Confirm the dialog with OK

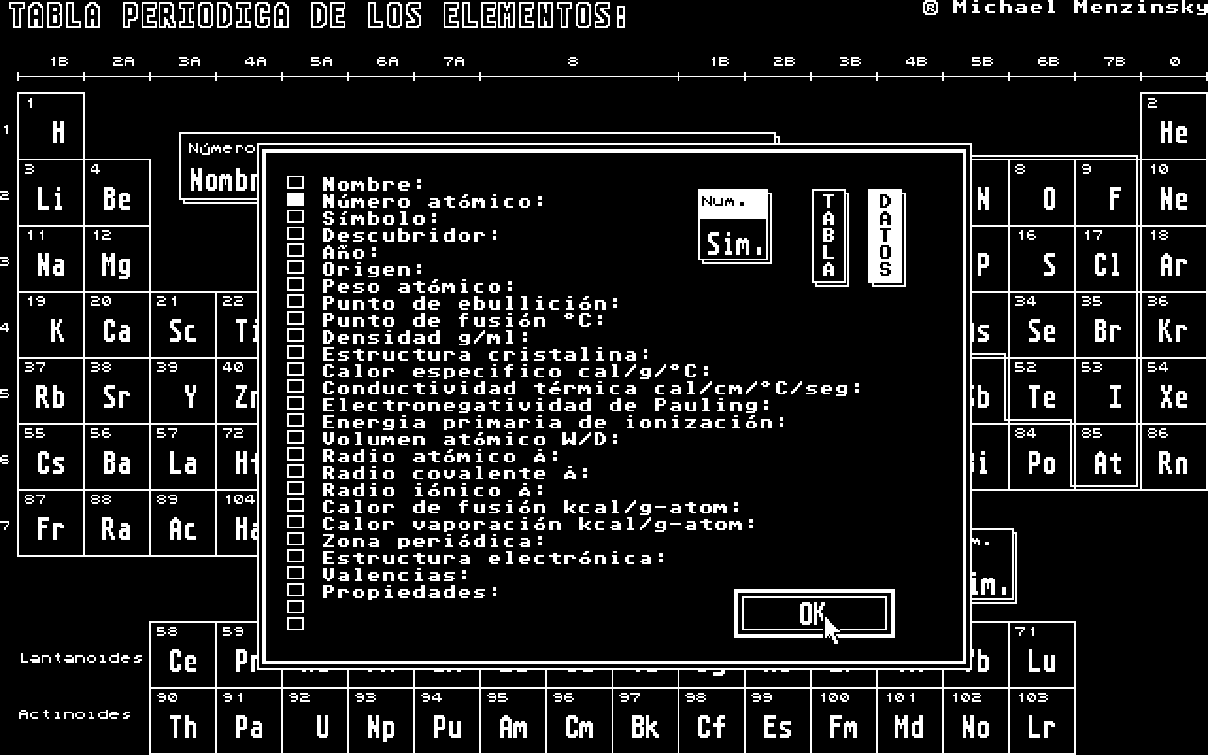(x=814, y=613)
